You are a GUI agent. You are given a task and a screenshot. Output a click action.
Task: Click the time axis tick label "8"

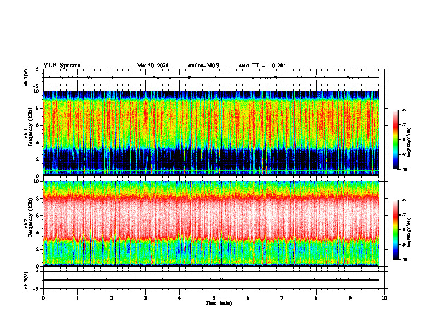coord(316,298)
